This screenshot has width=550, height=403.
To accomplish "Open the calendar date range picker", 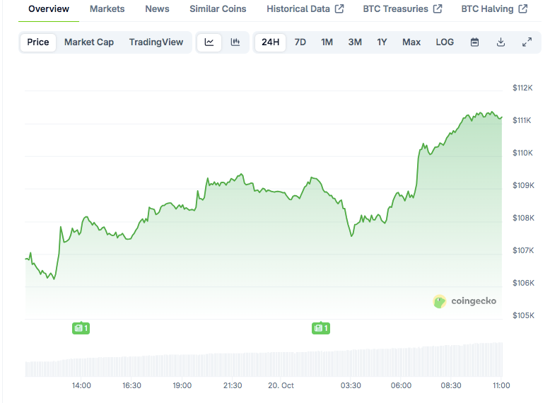I will [475, 42].
